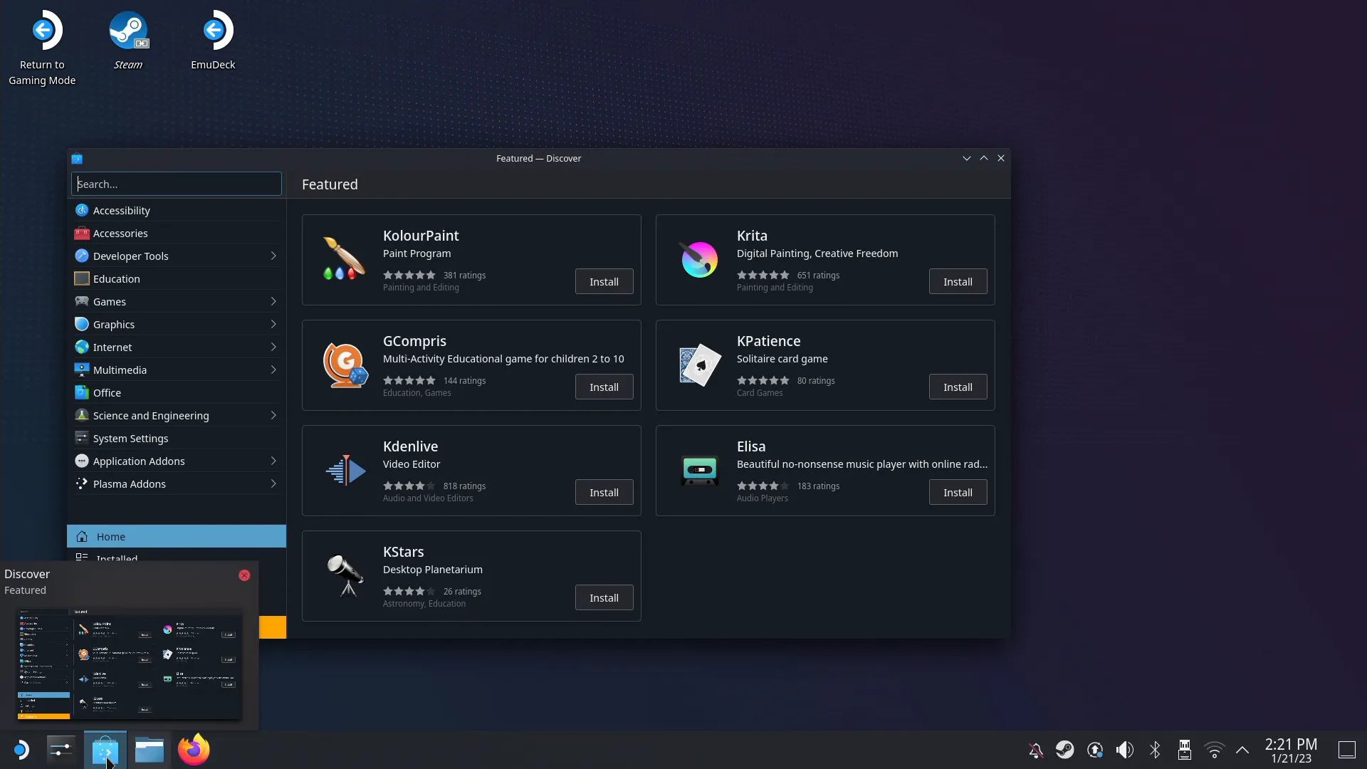Viewport: 1367px width, 769px height.
Task: Select the Office category
Action: click(x=177, y=392)
